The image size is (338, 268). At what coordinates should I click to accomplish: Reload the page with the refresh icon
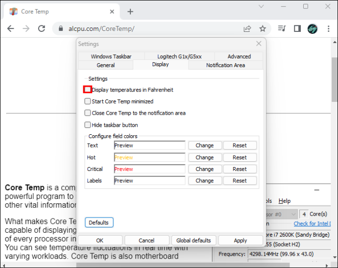pyautogui.click(x=41, y=28)
